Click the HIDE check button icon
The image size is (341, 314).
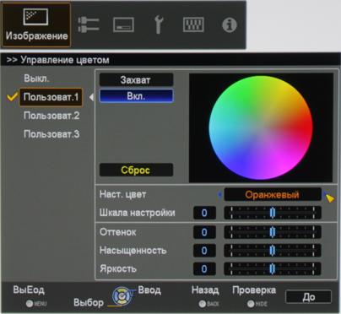pyautogui.click(x=251, y=304)
